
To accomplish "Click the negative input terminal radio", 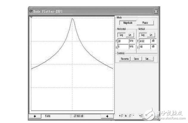I will coord(130,115).
